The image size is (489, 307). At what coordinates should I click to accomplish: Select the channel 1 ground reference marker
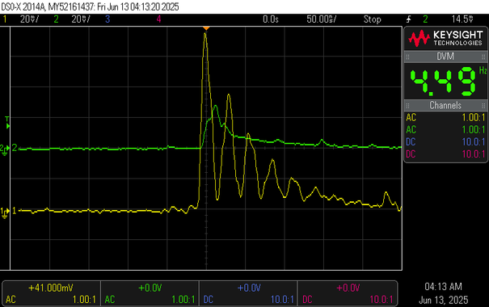pos(5,212)
